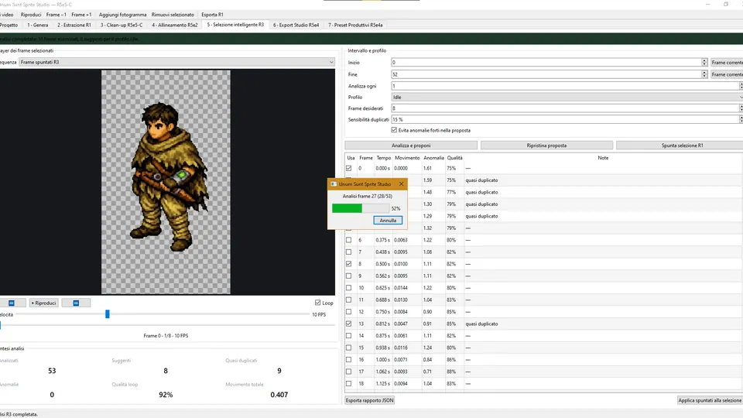Image resolution: width=743 pixels, height=418 pixels.
Task: Uncheck the Usa box for frame 13
Action: [x=349, y=324]
